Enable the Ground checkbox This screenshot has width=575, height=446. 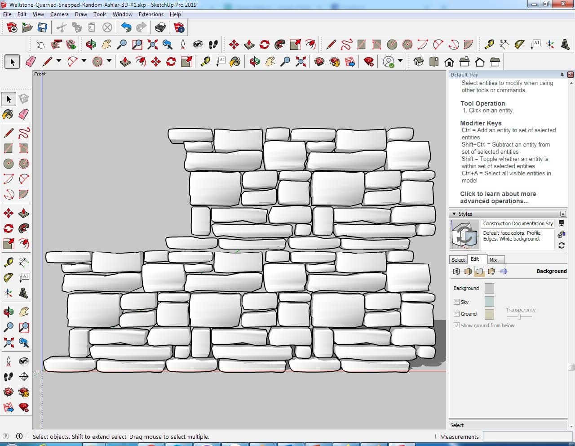click(456, 314)
